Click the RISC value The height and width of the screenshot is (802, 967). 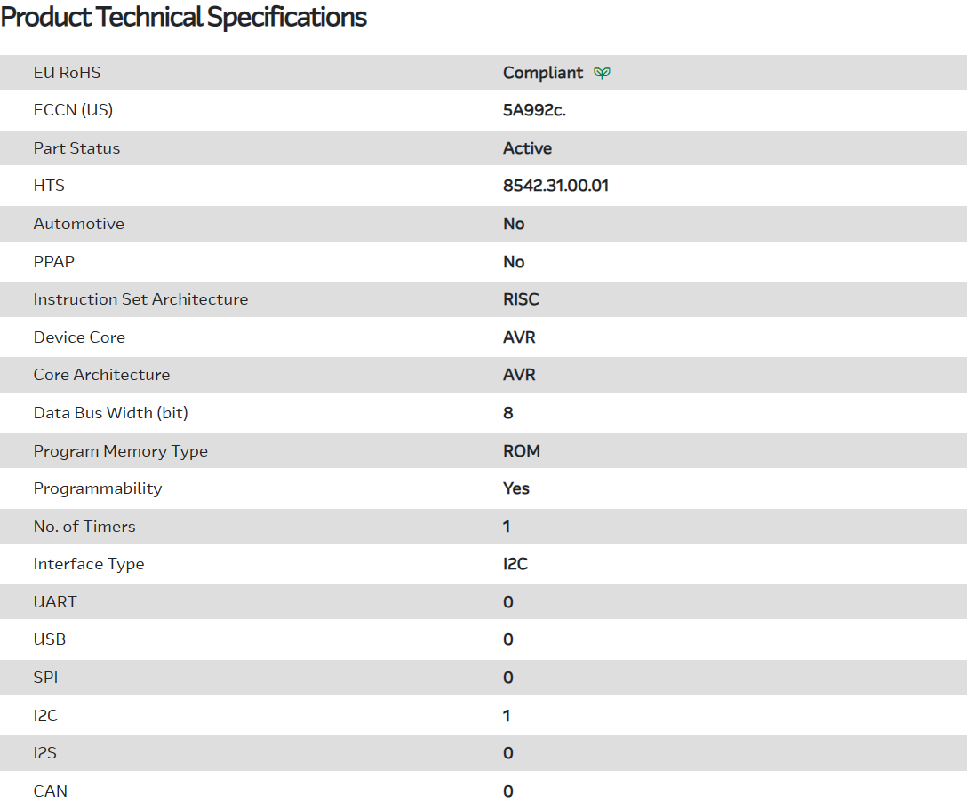tap(521, 299)
